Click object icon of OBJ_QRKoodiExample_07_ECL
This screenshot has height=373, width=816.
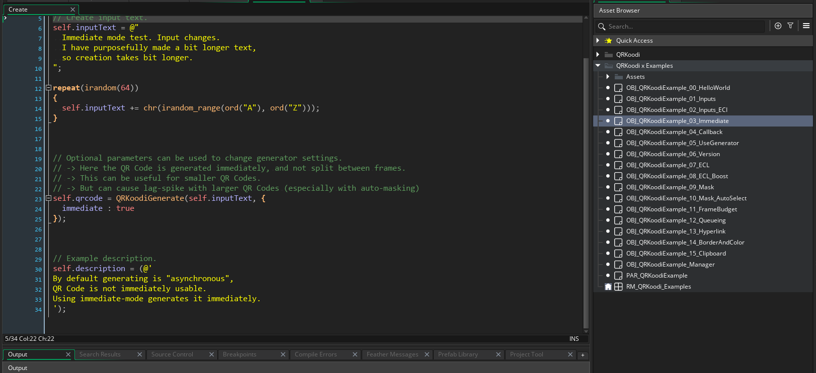tap(618, 165)
